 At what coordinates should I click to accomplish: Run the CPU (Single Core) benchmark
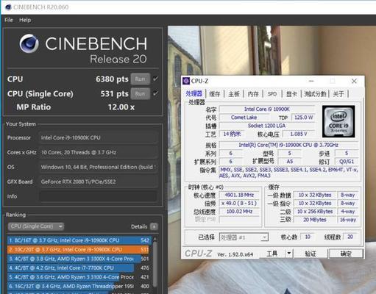click(x=140, y=93)
